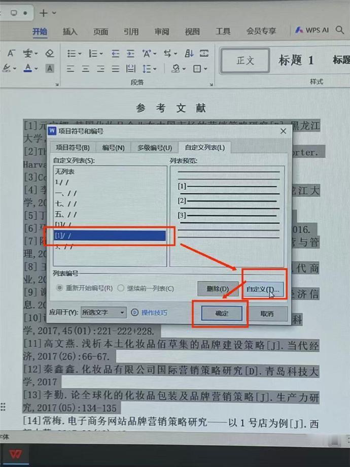Switch to 编号(N) dialog tab
This screenshot has width=350, height=467.
[x=113, y=147]
